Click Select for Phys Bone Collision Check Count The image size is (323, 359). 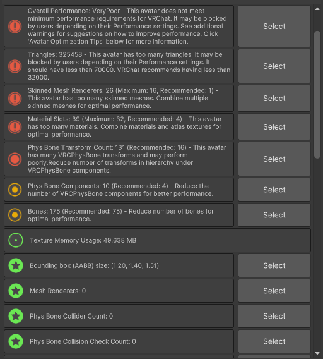[x=274, y=341]
